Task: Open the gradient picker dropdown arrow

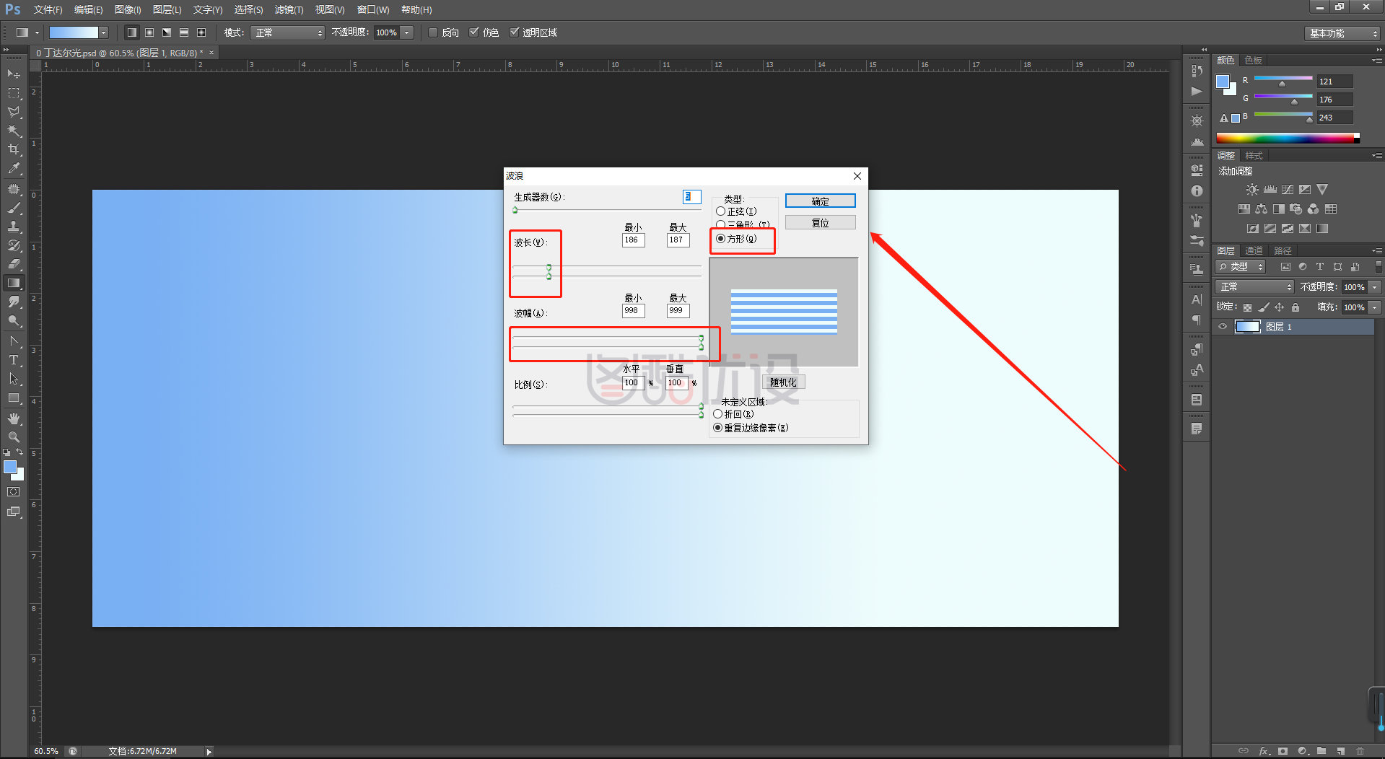Action: (104, 32)
